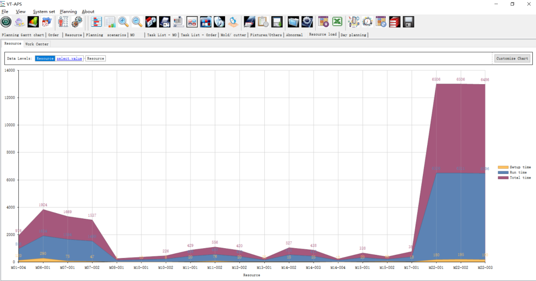Click the zoom out magnifier icon
This screenshot has height=281, width=536.
click(137, 21)
